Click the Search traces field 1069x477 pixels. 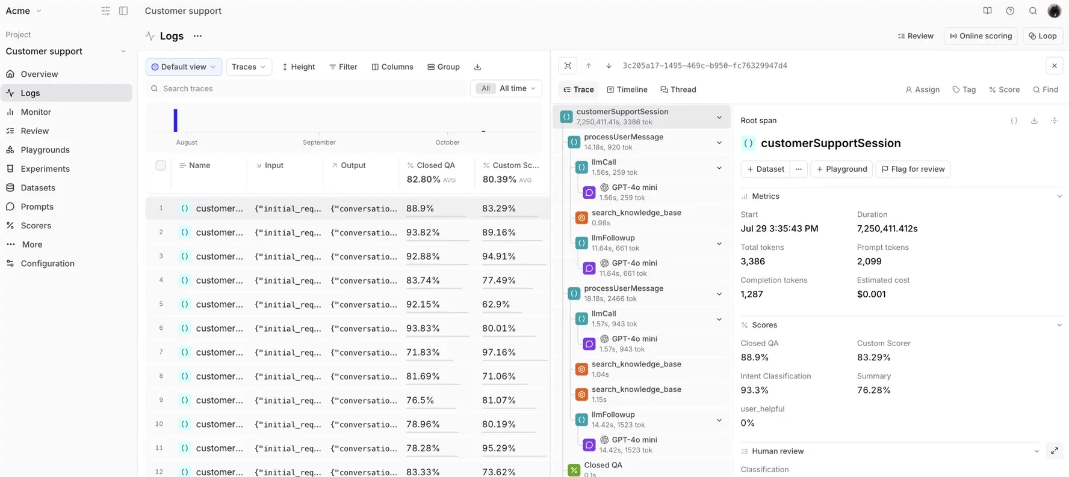point(306,88)
